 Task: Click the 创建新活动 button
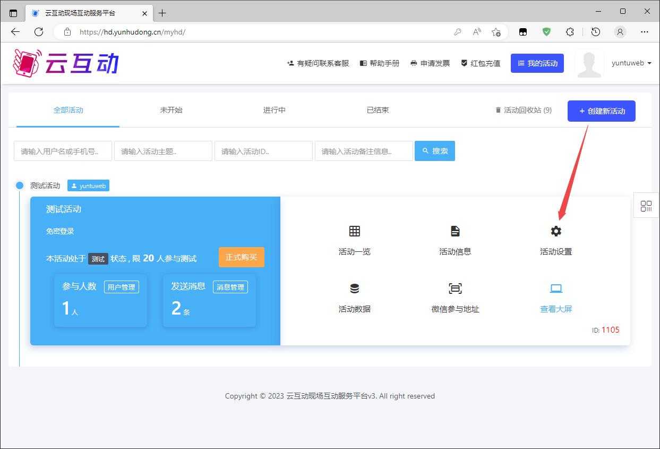coord(601,111)
